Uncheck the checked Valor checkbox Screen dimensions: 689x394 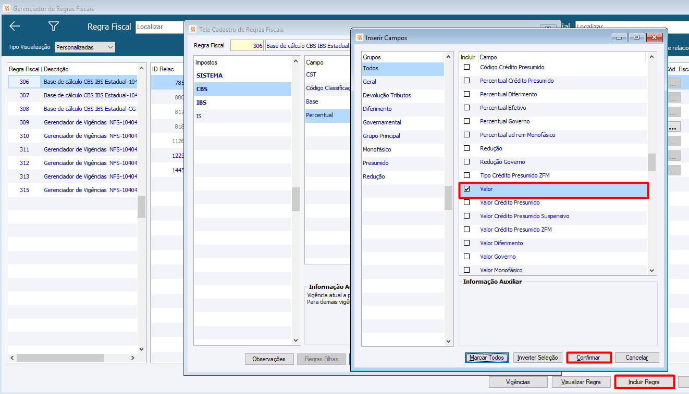pyautogui.click(x=467, y=189)
